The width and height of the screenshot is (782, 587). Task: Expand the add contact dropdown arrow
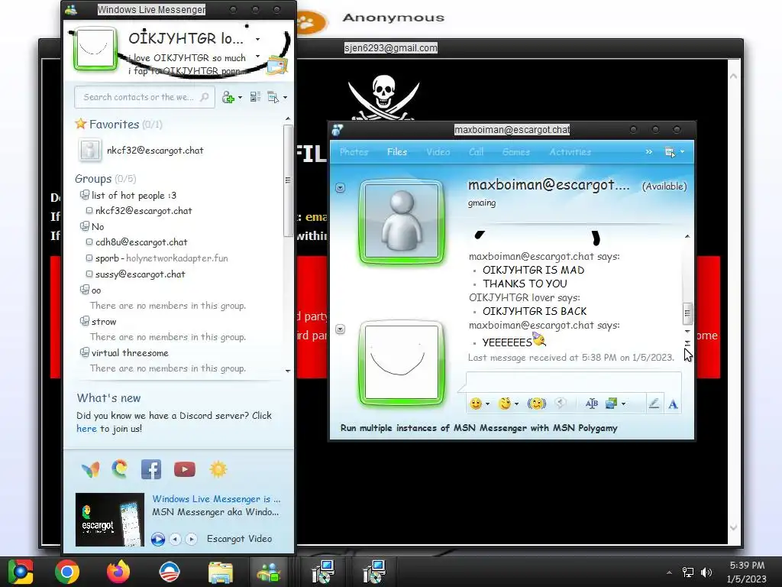click(240, 97)
